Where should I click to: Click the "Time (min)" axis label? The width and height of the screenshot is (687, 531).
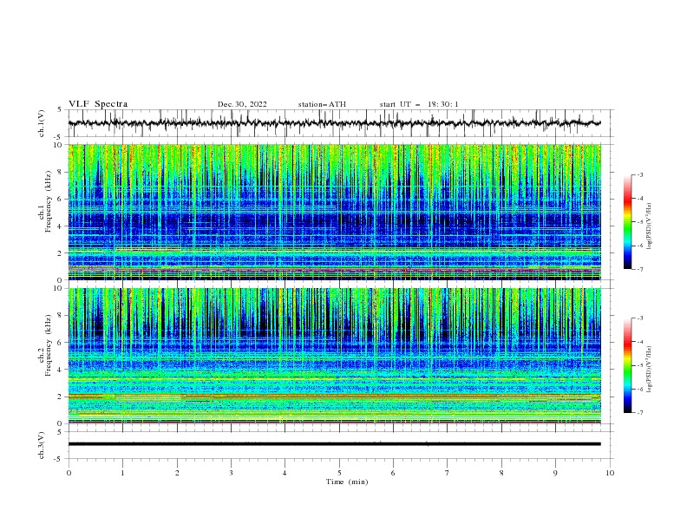coord(347,482)
